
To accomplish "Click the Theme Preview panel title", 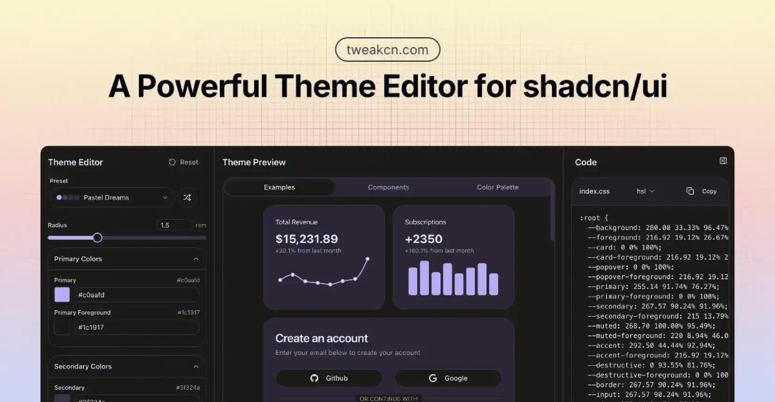I will [x=254, y=162].
